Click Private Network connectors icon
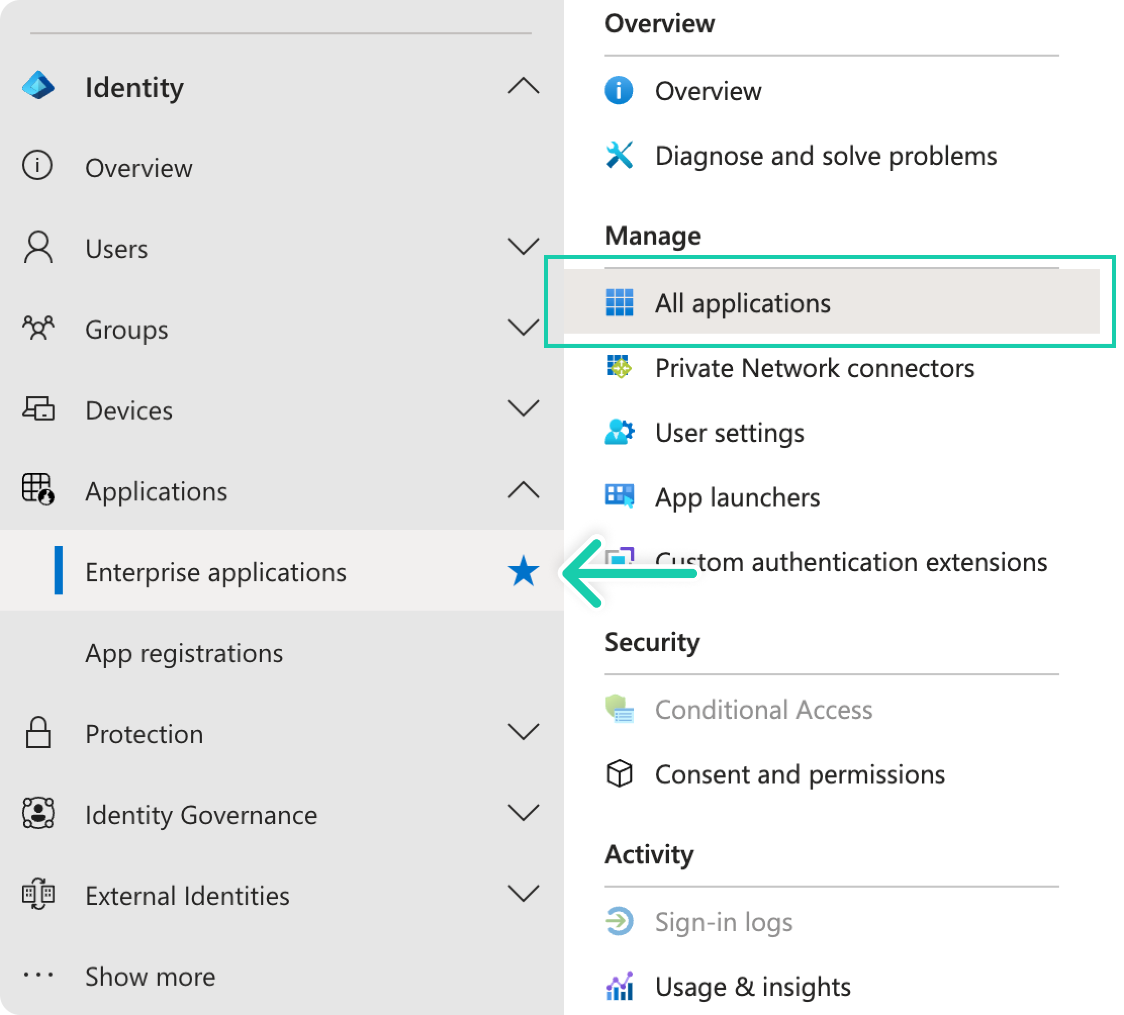This screenshot has height=1015, width=1124. 619,367
